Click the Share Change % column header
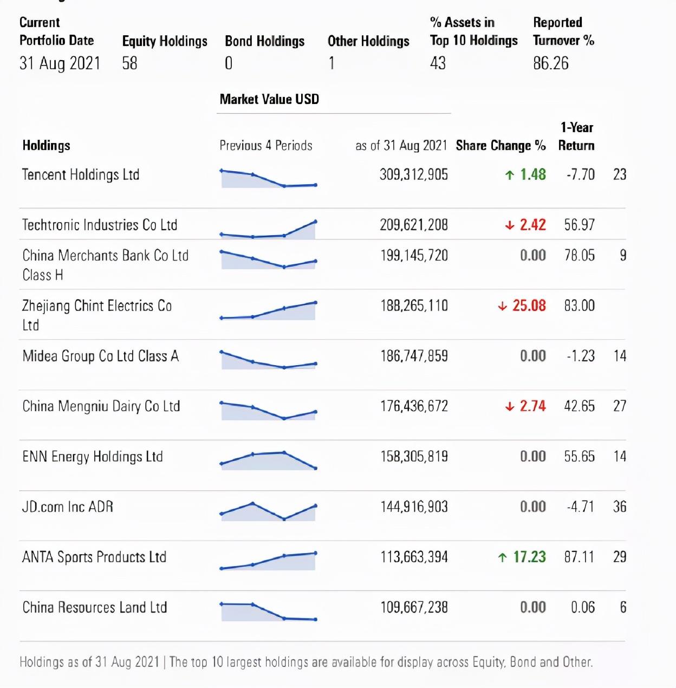676x688 pixels. pos(500,146)
